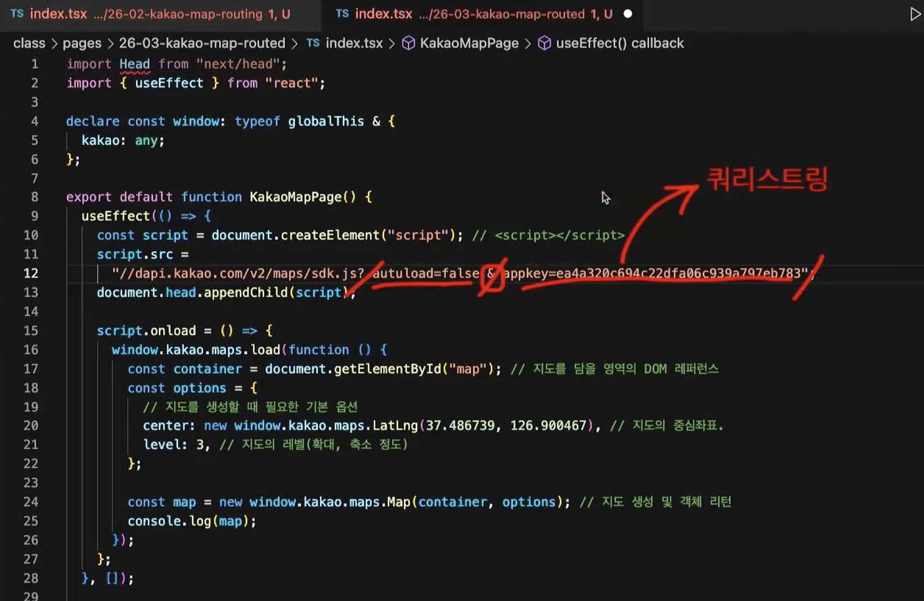Click 'const options' on line 18
924x601 pixels.
177,388
